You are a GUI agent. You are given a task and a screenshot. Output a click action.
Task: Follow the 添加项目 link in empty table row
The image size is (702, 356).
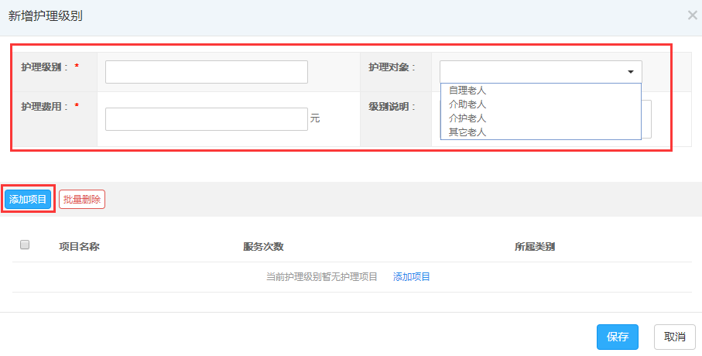(x=412, y=277)
